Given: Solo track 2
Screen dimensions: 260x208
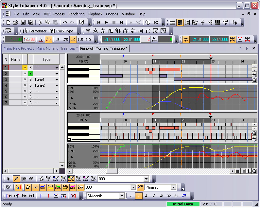Looking at the screenshot, I should click(30, 74).
